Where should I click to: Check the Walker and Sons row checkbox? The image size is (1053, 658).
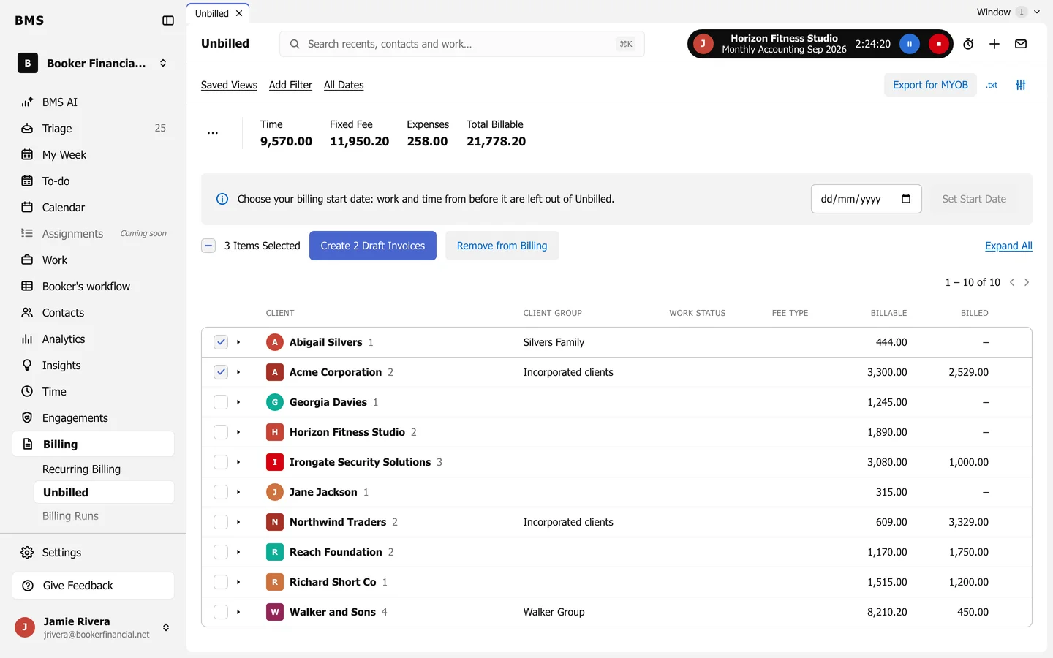point(221,612)
